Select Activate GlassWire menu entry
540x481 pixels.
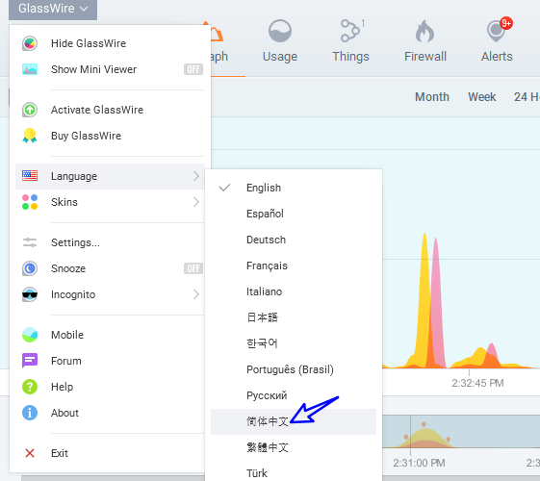coord(110,110)
